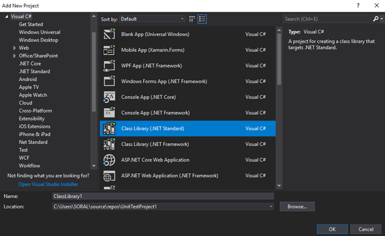This screenshot has height=236, width=385.
Task: Switch to medium icons list view
Action: tap(202, 19)
